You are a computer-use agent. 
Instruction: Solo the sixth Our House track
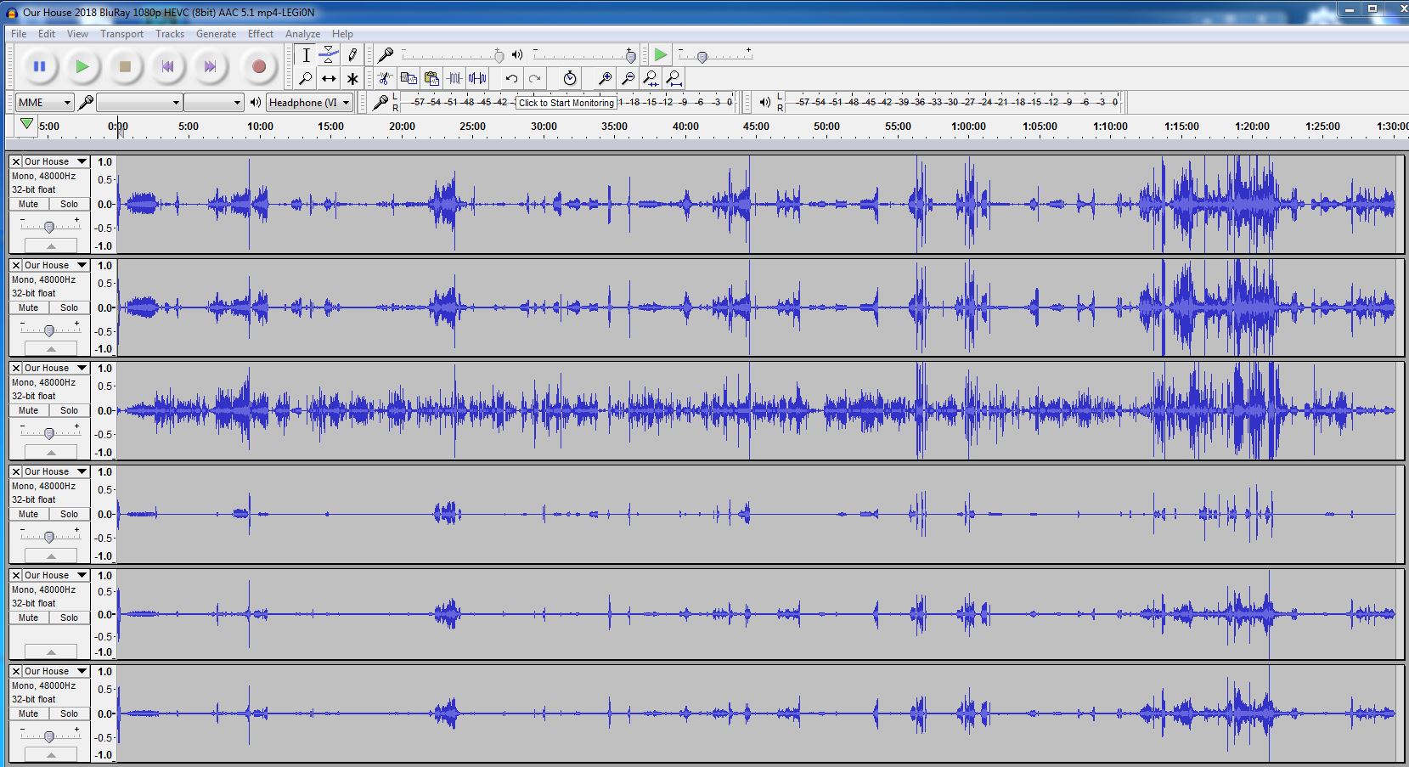69,713
